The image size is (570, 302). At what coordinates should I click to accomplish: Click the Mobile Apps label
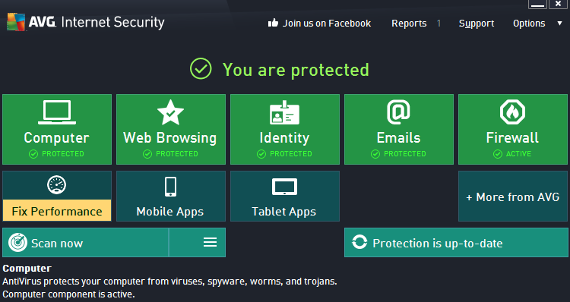point(169,212)
